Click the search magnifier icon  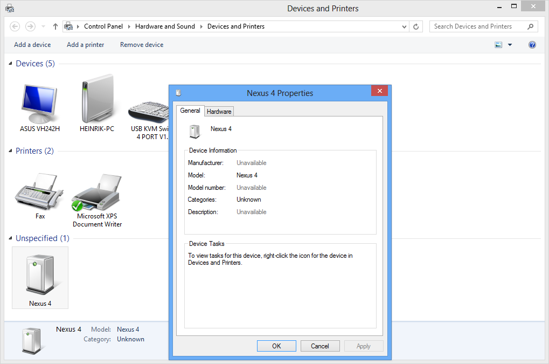pyautogui.click(x=531, y=26)
